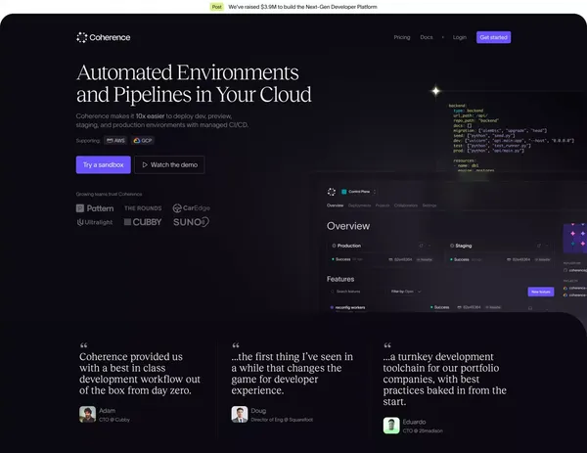
Task: Click the Features heading in dashboard
Action: 340,279
